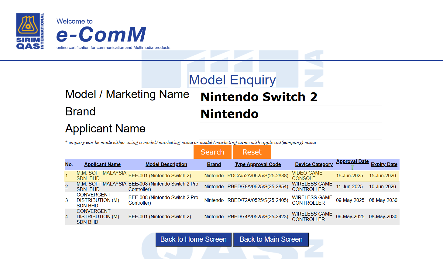Click the SIRIM QAS International logo

point(30,31)
